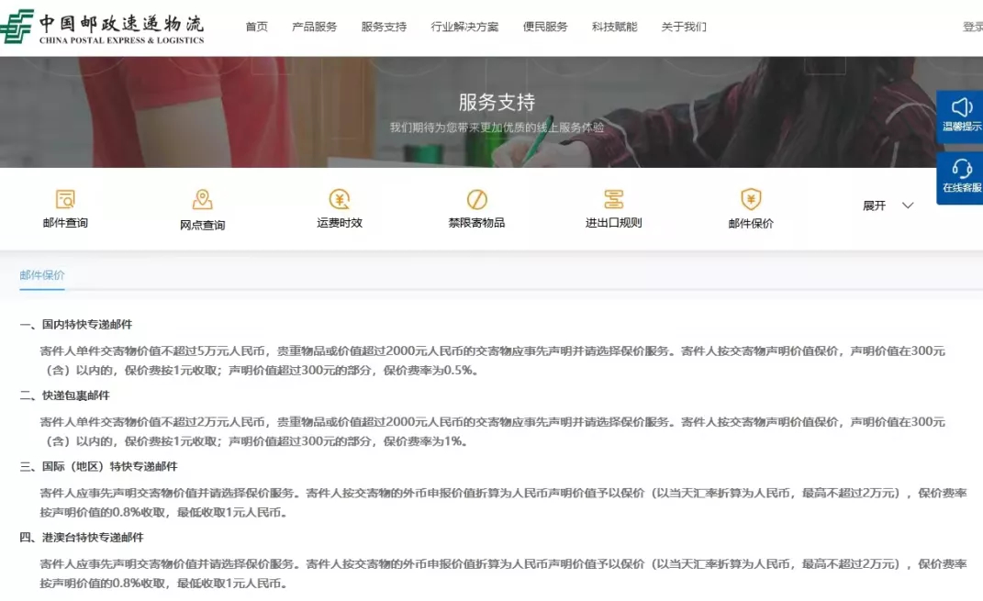Open 产品服务 menu
The image size is (983, 601).
(x=314, y=27)
